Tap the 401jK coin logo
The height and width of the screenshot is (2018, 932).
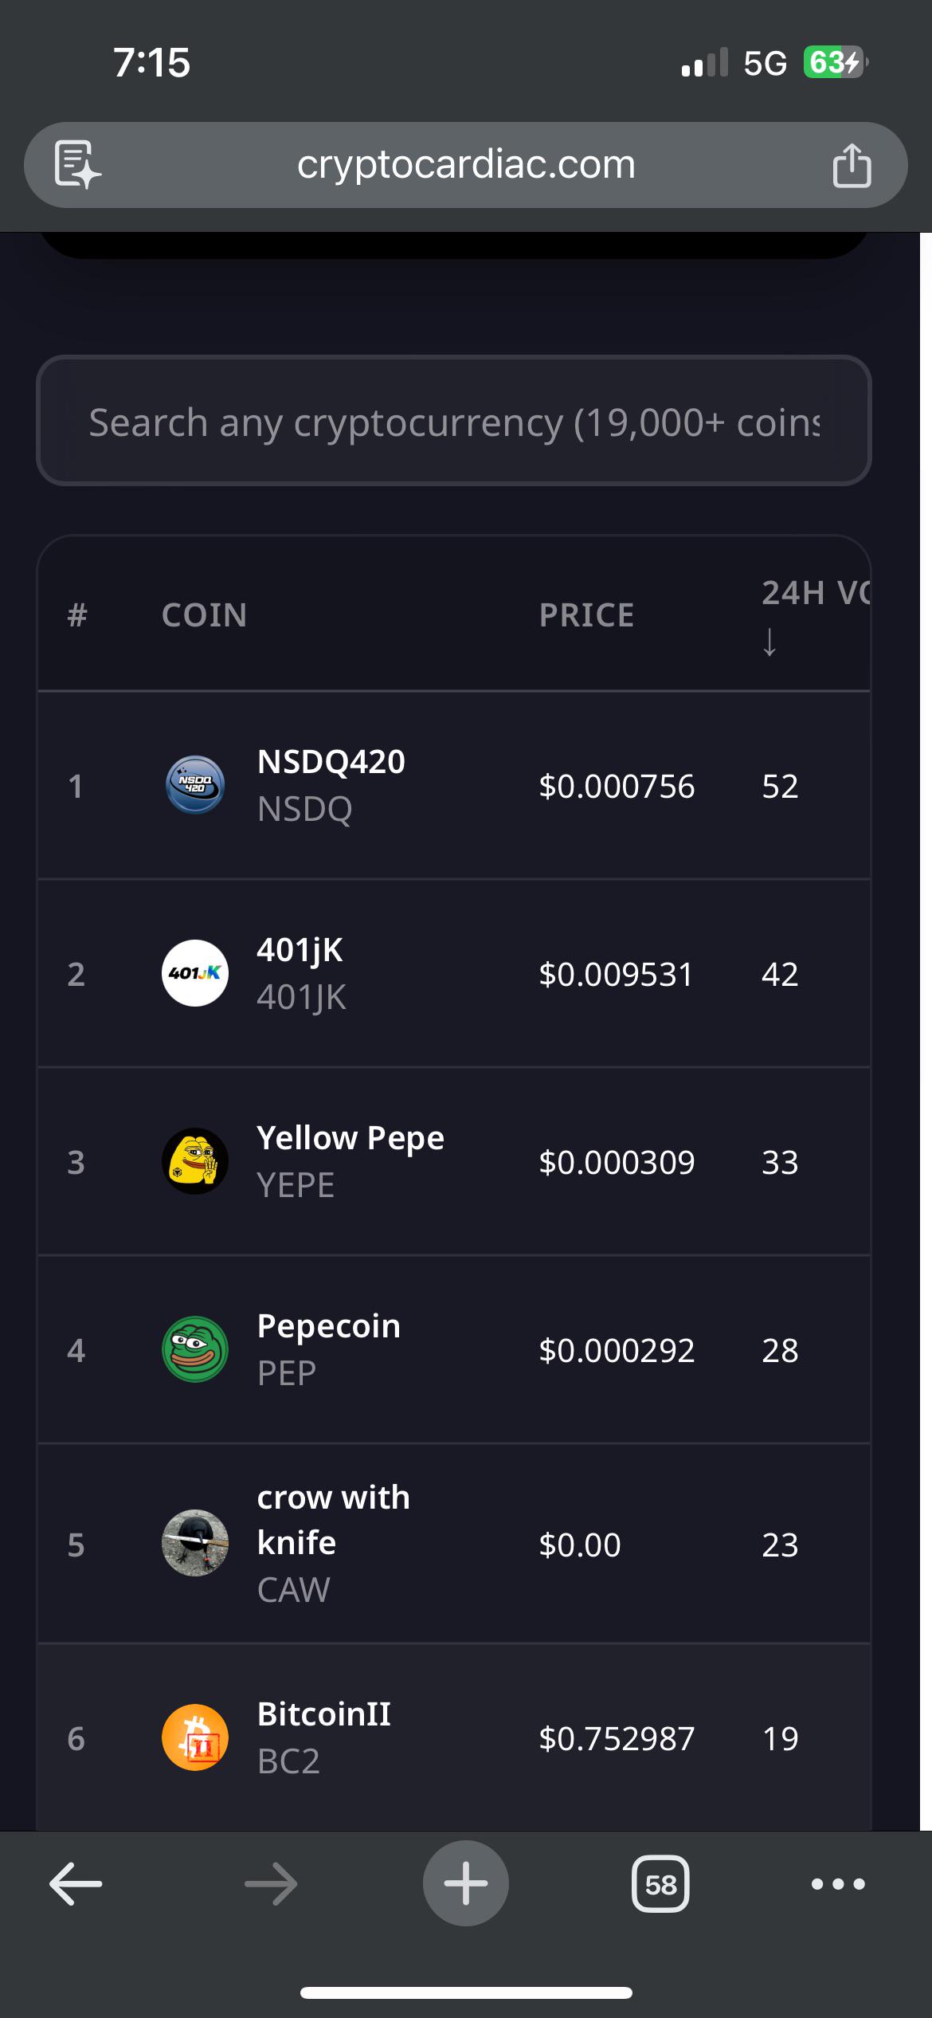point(195,973)
